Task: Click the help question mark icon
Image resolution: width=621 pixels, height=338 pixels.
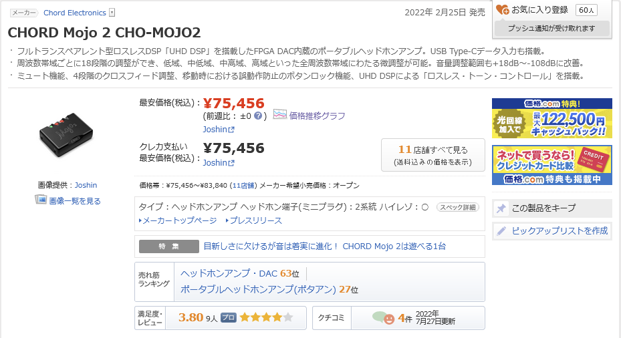Action: (258, 116)
